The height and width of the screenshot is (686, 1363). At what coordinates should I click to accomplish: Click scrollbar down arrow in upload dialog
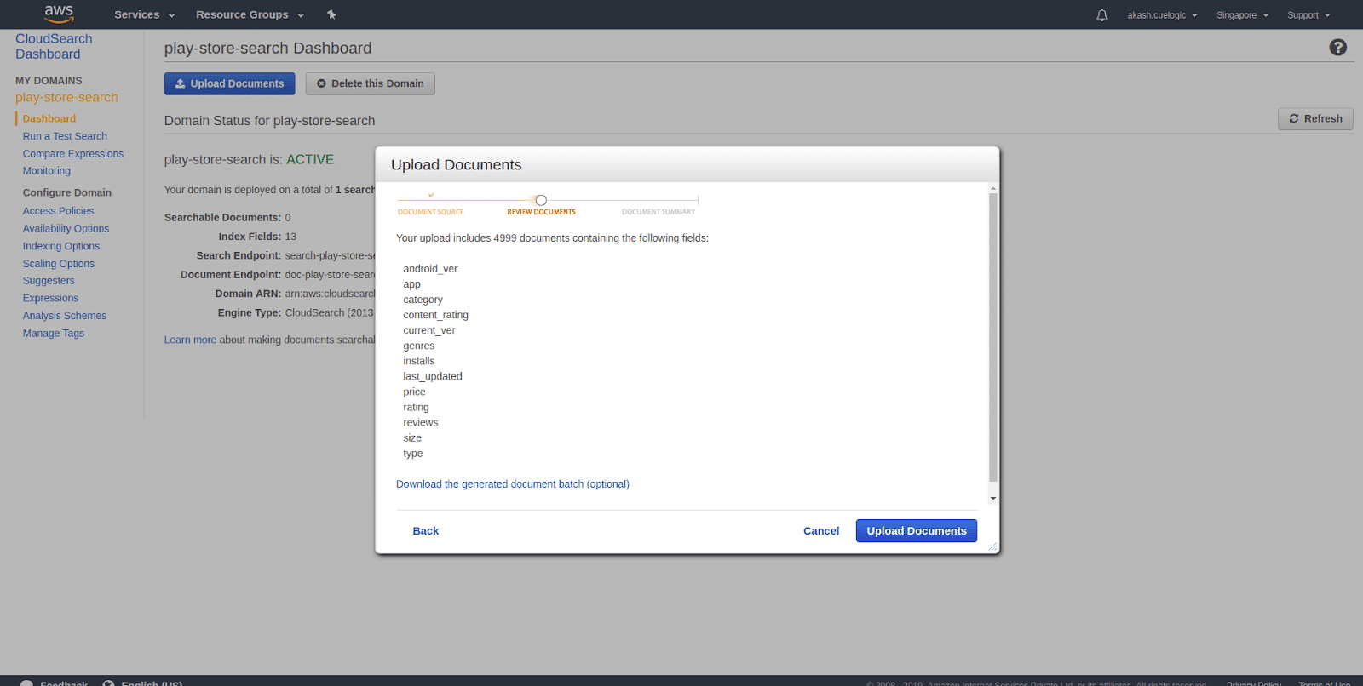click(992, 499)
